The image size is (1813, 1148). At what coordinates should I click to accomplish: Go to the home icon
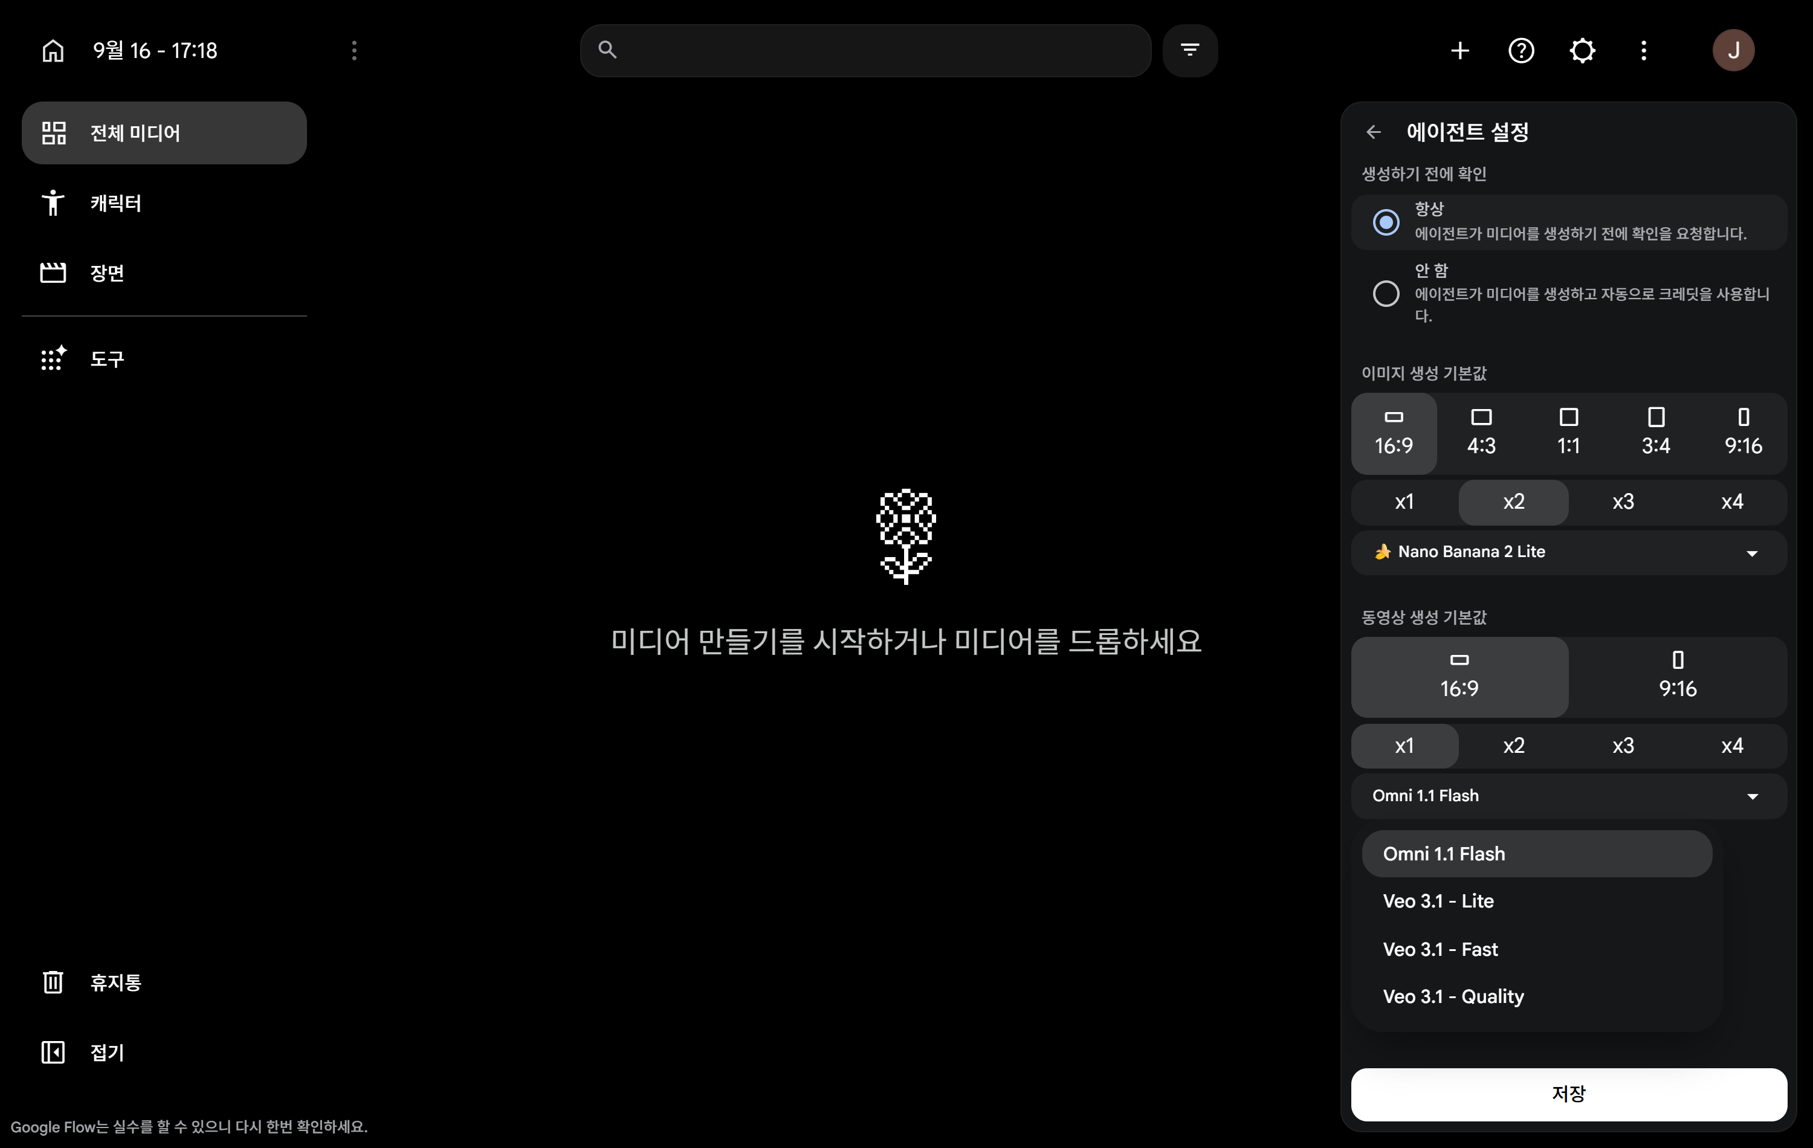pos(53,50)
